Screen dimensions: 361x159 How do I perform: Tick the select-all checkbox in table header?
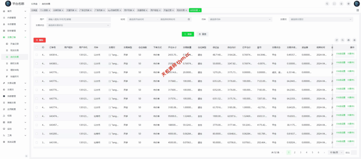[37, 47]
